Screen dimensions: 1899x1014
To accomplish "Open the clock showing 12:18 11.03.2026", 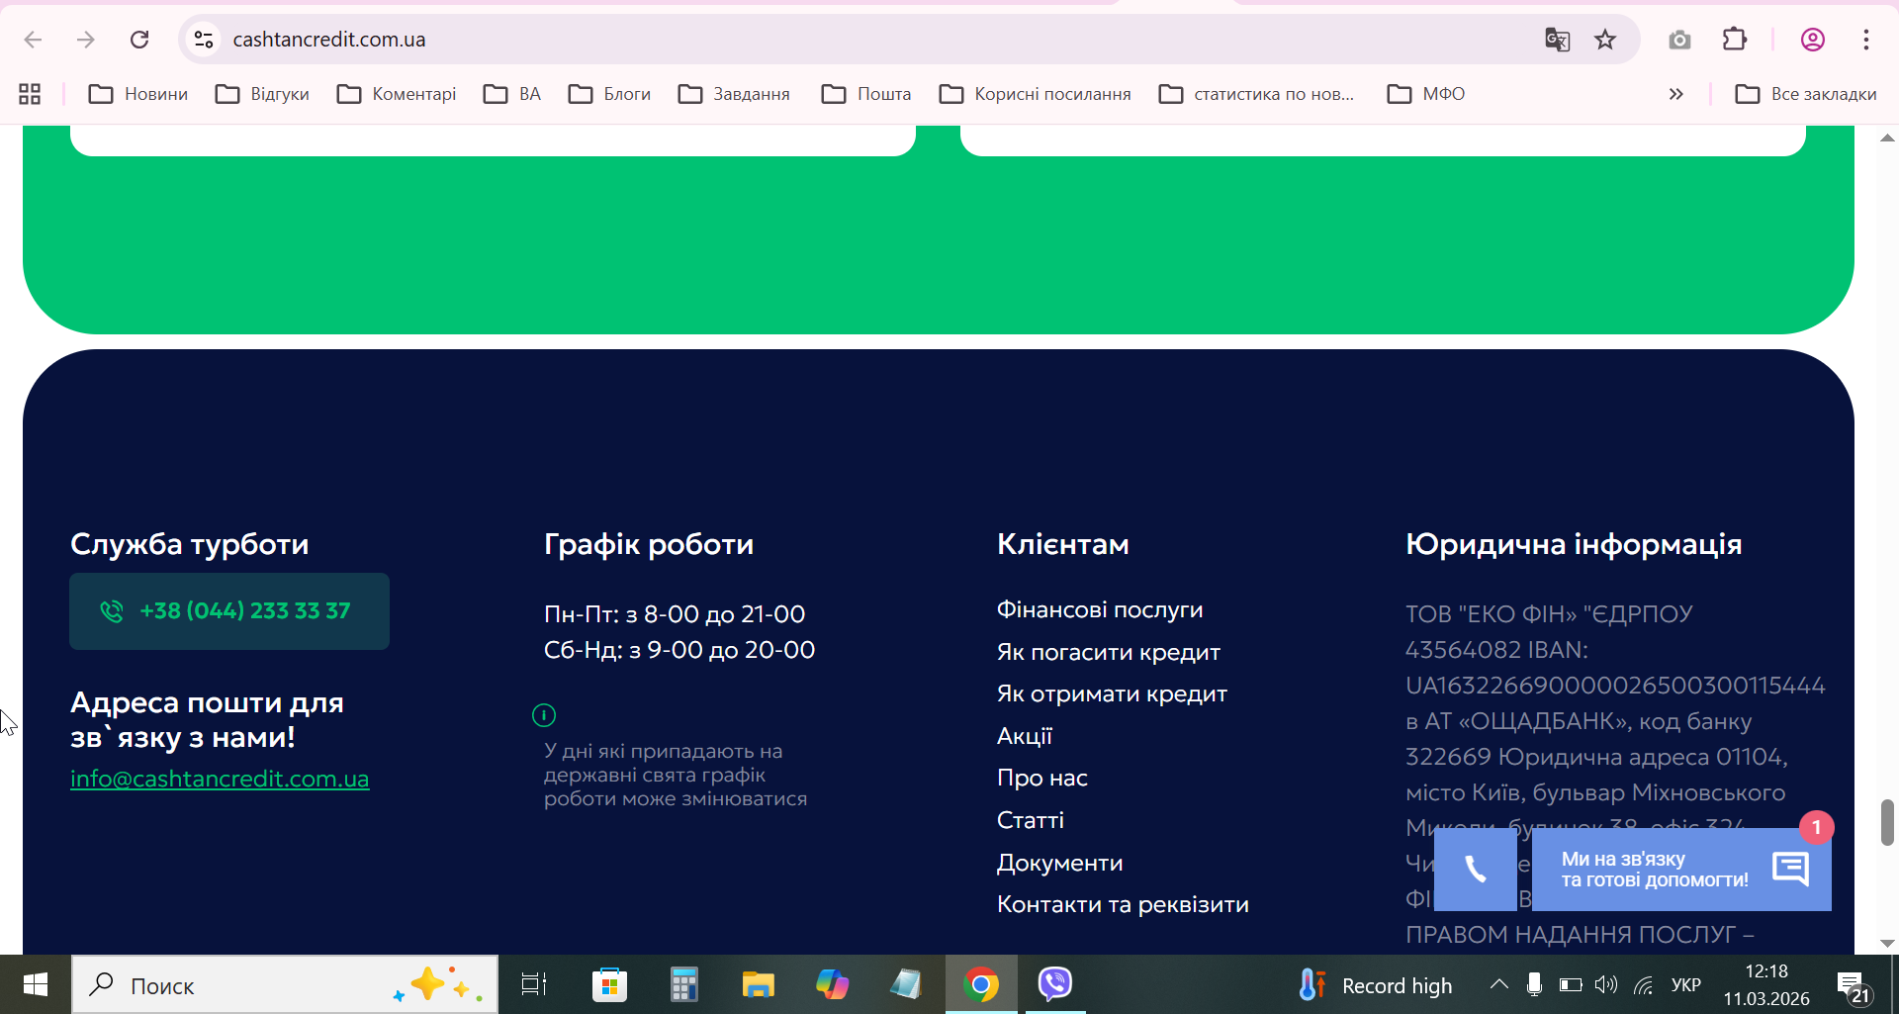I will [x=1766, y=985].
